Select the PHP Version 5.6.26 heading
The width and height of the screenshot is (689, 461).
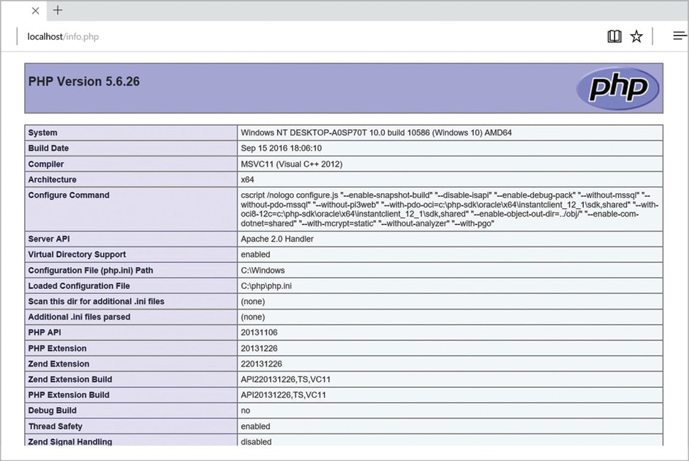point(84,81)
